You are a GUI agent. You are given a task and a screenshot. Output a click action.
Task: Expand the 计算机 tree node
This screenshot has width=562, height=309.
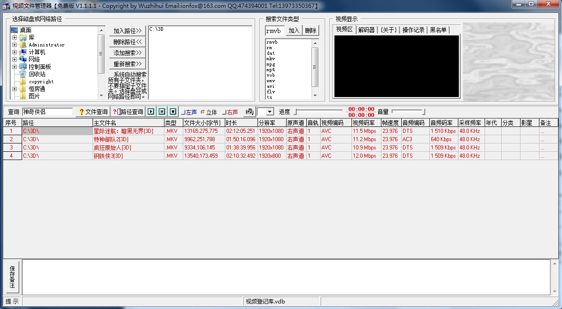coord(14,52)
